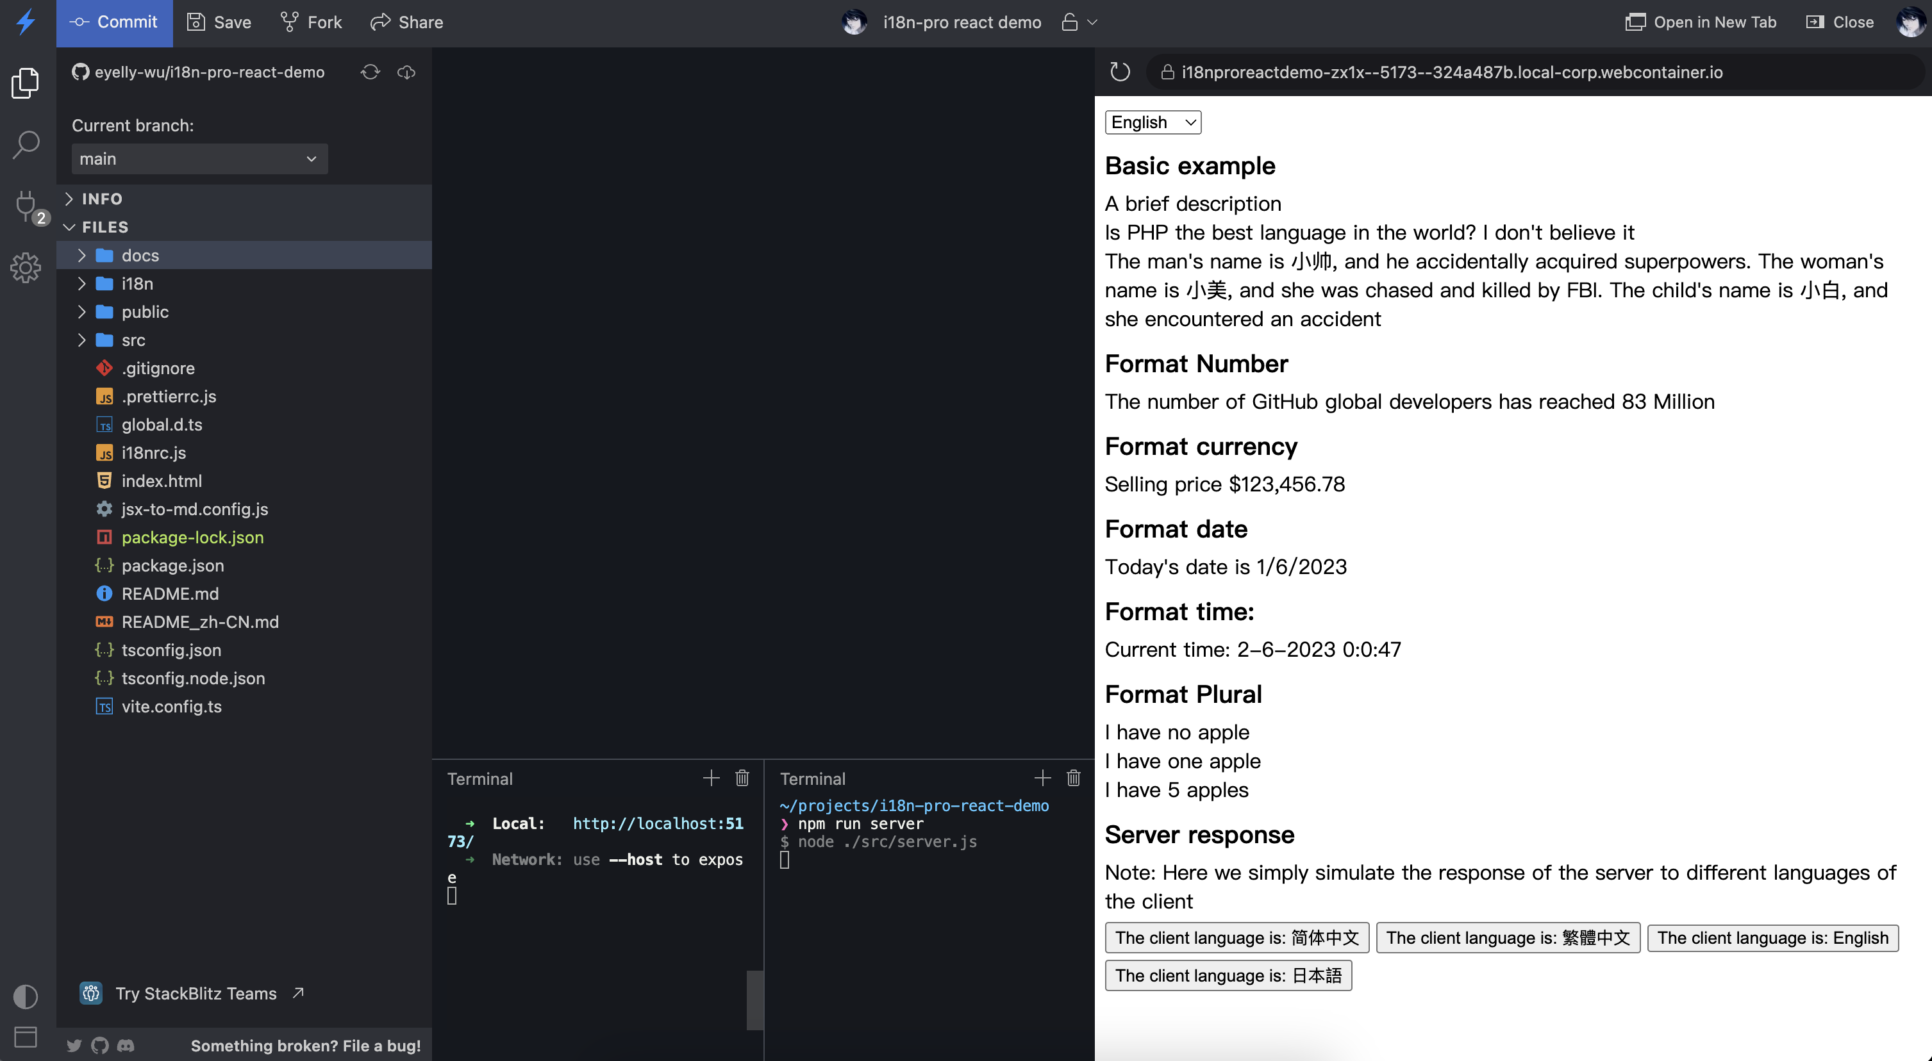The height and width of the screenshot is (1061, 1932).
Task: Select the package-lock.json file
Action: [x=192, y=536]
